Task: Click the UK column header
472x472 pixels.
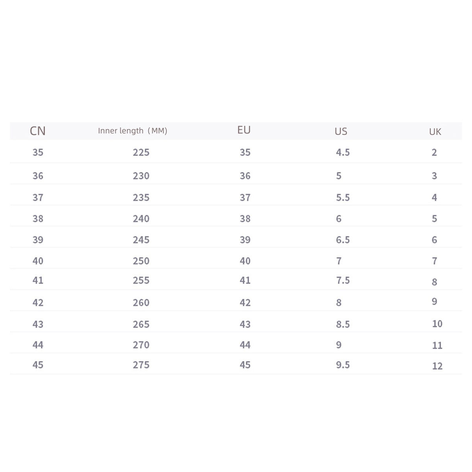Action: (x=435, y=132)
